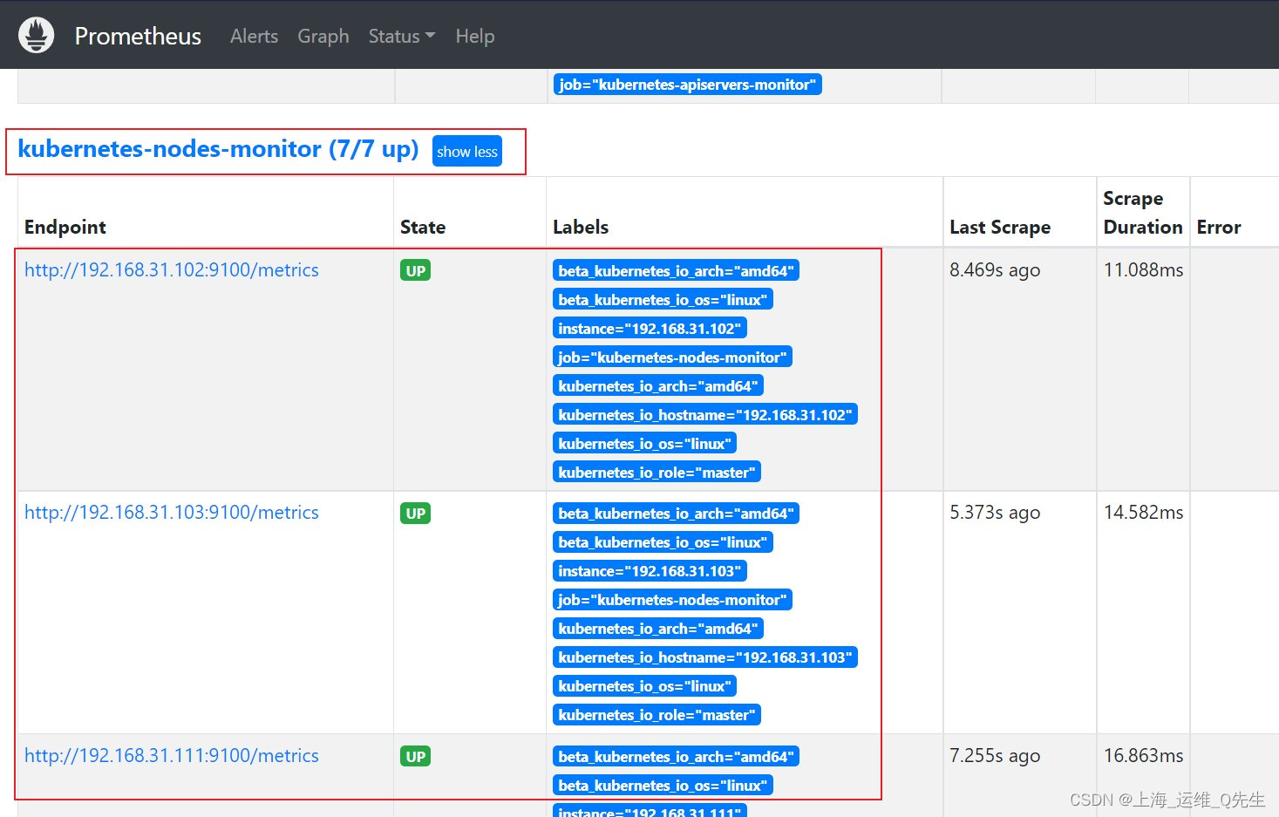
Task: Open the Prometheus home title link
Action: point(138,36)
